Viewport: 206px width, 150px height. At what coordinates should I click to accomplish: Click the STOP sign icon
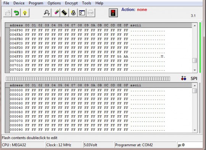[91, 13]
